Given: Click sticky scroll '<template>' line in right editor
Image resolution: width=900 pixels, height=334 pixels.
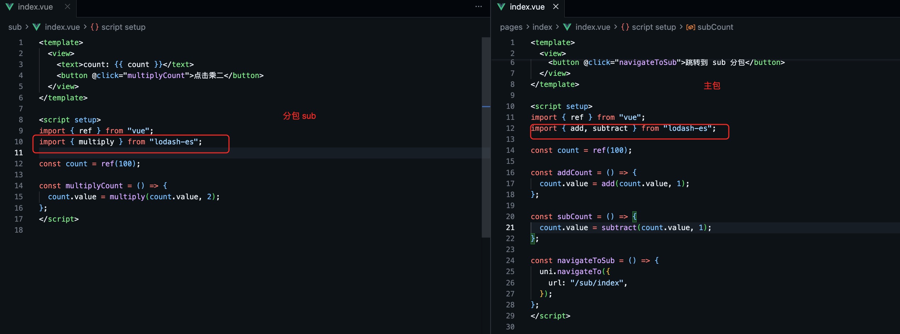Looking at the screenshot, I should [x=552, y=43].
